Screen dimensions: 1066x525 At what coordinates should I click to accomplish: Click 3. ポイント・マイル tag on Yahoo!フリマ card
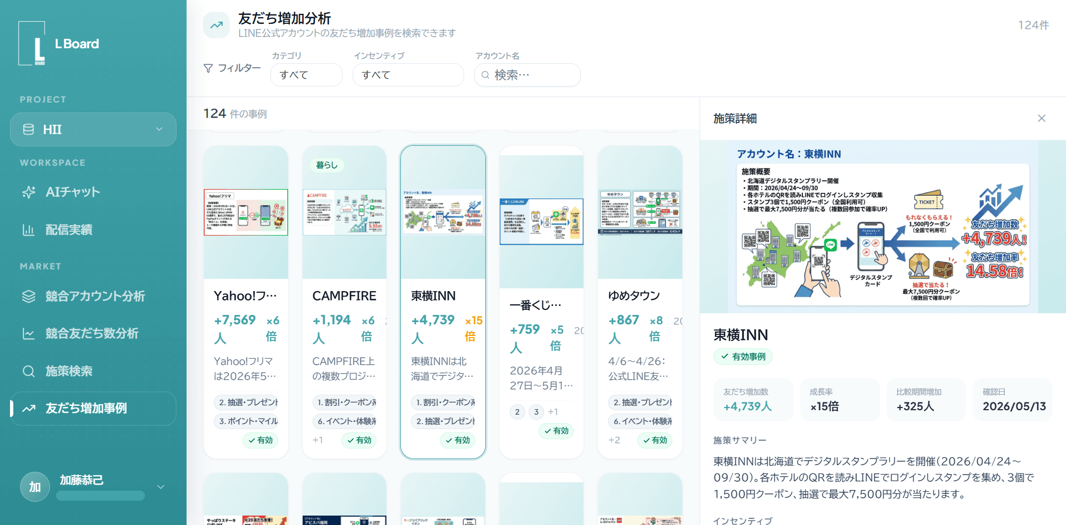tap(246, 421)
